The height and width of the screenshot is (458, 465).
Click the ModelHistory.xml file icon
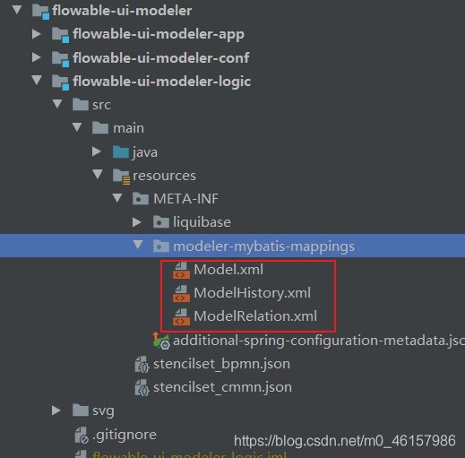(x=181, y=293)
